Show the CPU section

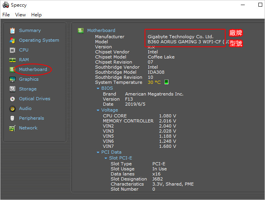point(24,50)
